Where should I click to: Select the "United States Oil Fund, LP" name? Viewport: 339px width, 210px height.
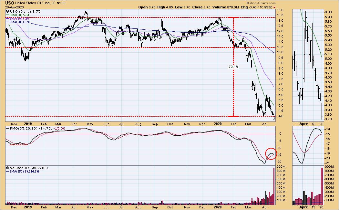tap(36, 3)
